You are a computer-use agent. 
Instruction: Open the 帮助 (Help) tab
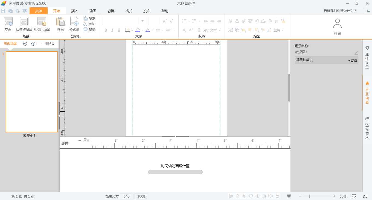click(165, 11)
